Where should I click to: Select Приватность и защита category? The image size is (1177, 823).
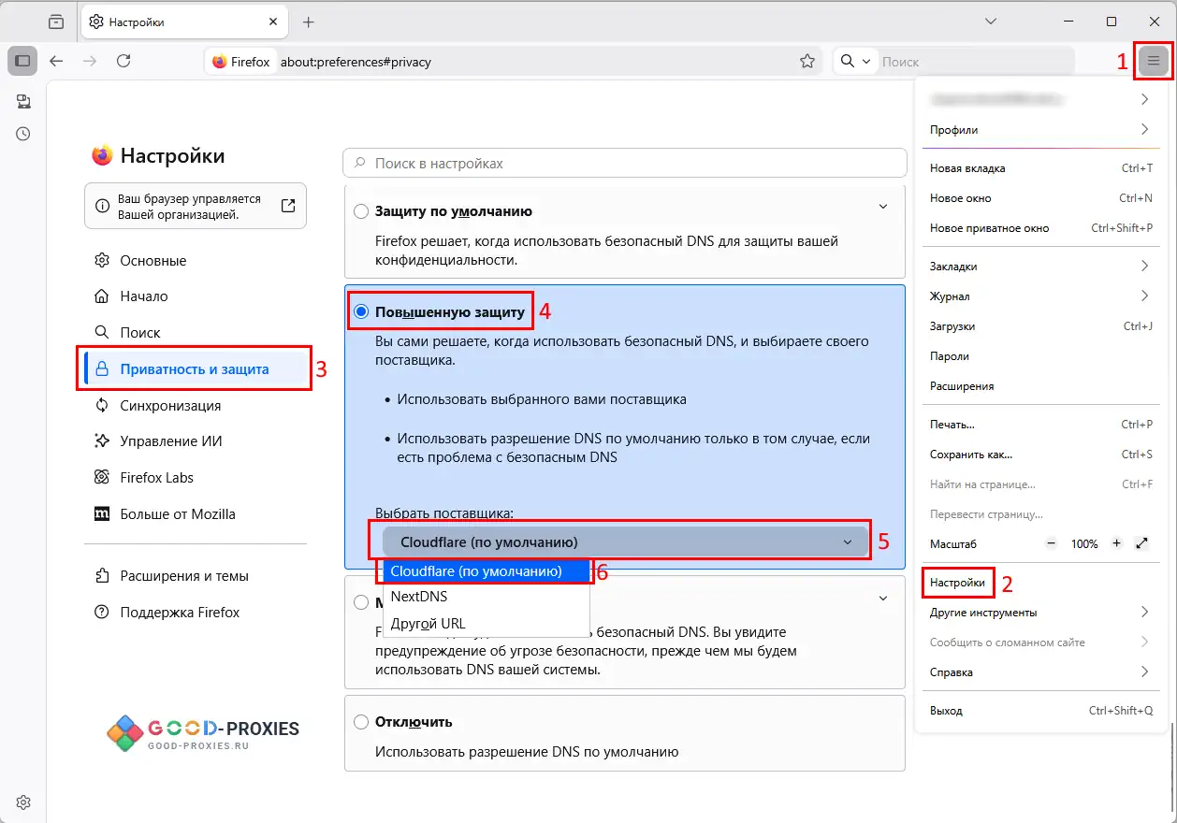coord(196,368)
